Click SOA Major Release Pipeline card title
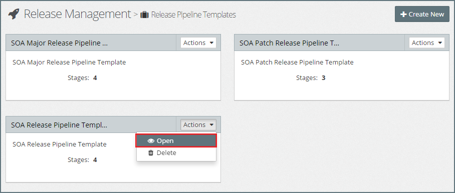 pyautogui.click(x=59, y=43)
